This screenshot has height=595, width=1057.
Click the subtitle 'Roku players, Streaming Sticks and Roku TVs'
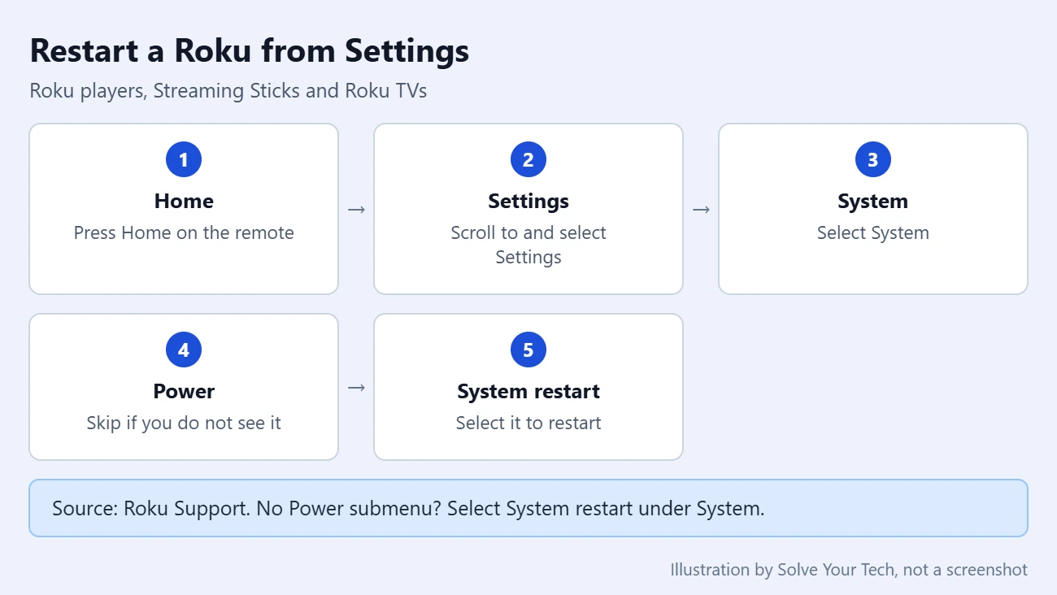pyautogui.click(x=228, y=90)
